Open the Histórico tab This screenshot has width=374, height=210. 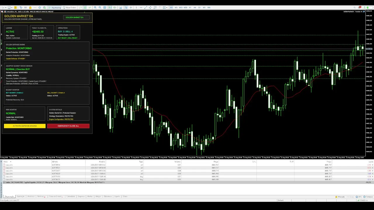31,197
